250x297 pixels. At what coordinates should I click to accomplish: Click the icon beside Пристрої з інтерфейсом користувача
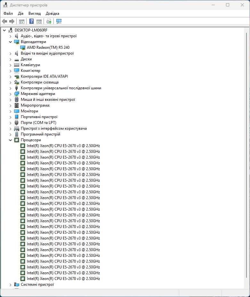pyautogui.click(x=17, y=129)
